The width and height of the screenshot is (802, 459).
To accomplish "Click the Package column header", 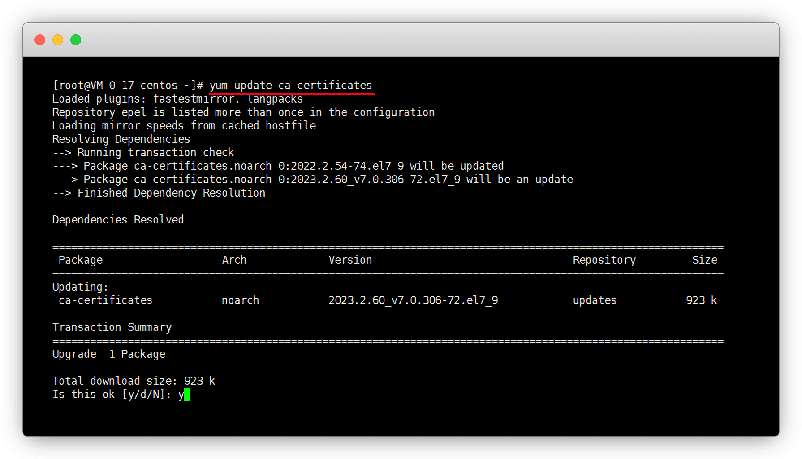I will click(81, 260).
